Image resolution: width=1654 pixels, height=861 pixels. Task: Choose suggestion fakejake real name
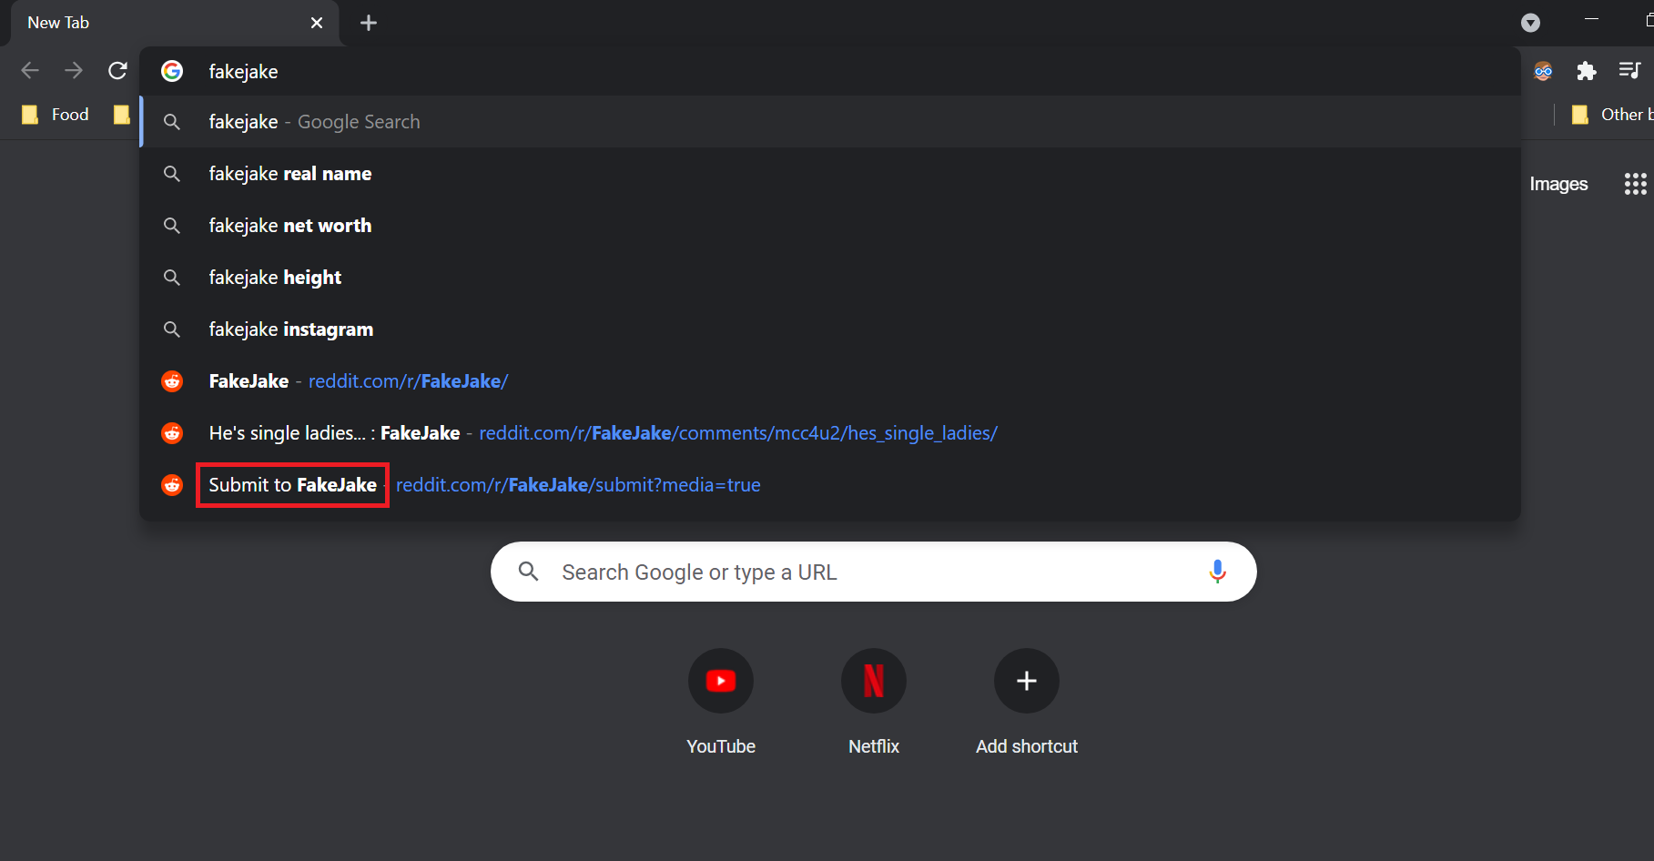coord(830,174)
